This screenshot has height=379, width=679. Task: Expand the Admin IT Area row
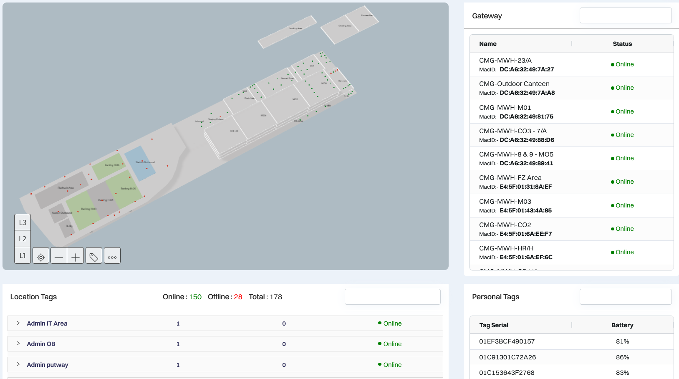(x=18, y=323)
